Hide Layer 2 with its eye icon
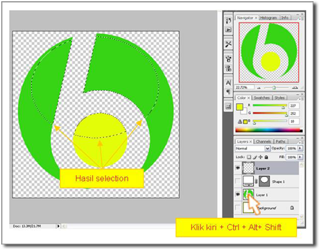 [238, 168]
